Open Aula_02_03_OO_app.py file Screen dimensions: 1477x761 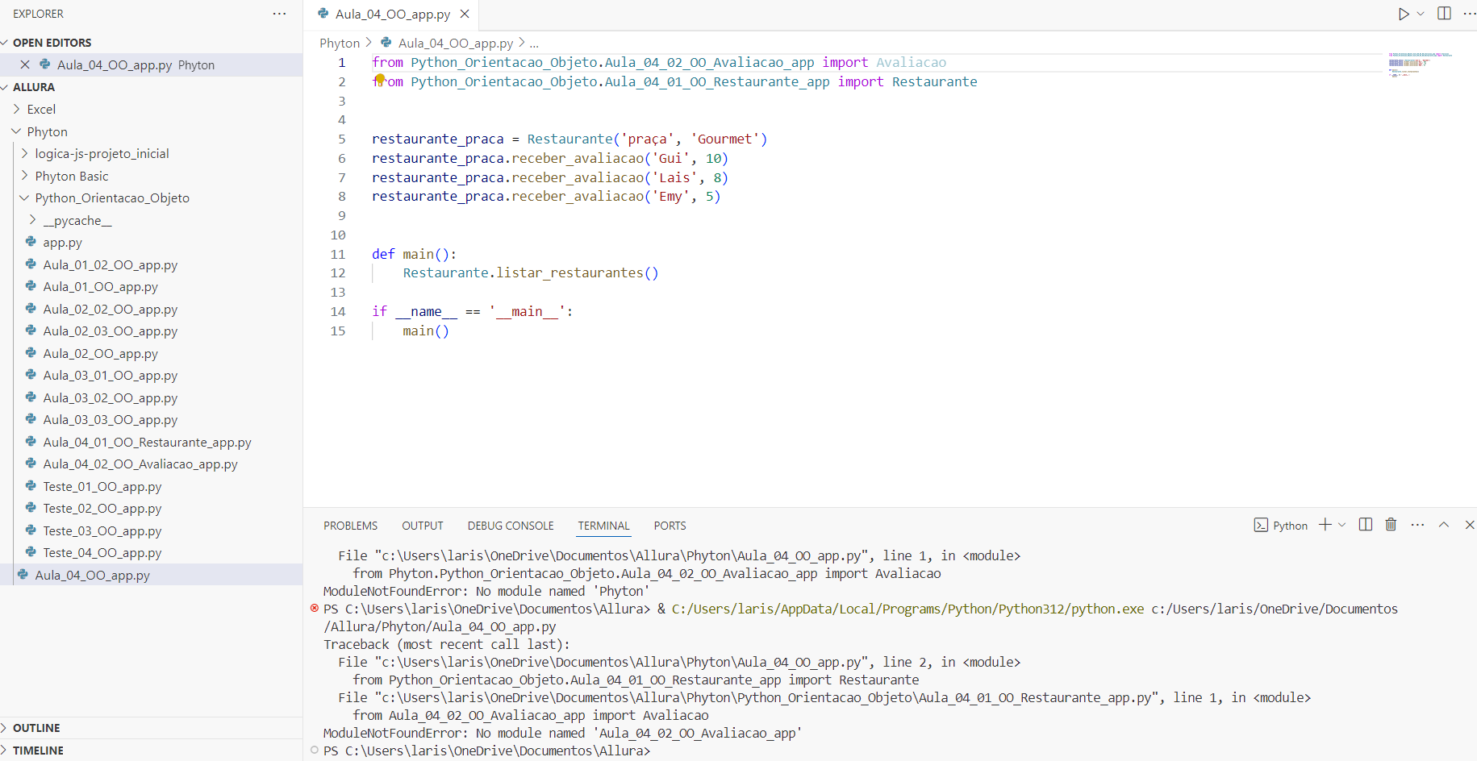click(x=110, y=331)
